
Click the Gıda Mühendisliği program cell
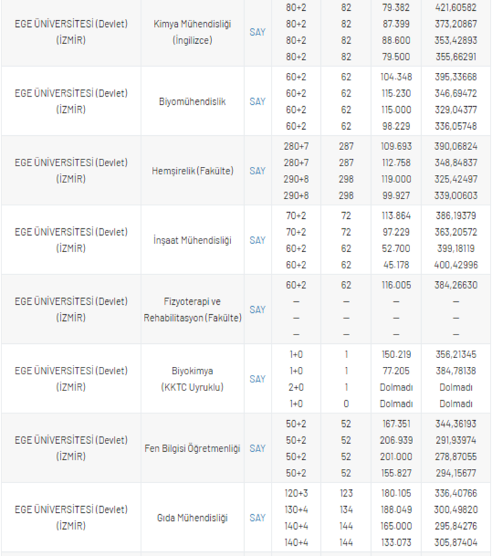pyautogui.click(x=193, y=517)
